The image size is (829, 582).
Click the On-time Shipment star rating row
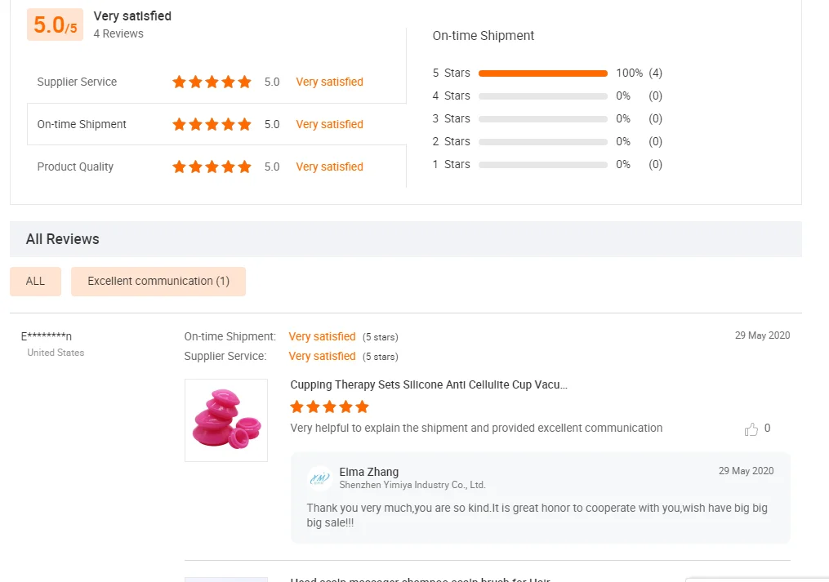coord(212,124)
